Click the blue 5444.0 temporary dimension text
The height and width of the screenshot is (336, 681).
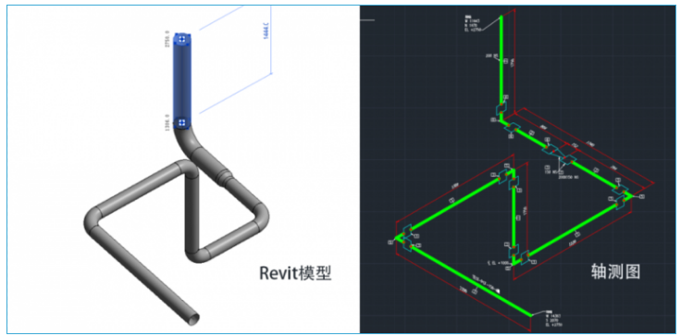click(x=266, y=31)
